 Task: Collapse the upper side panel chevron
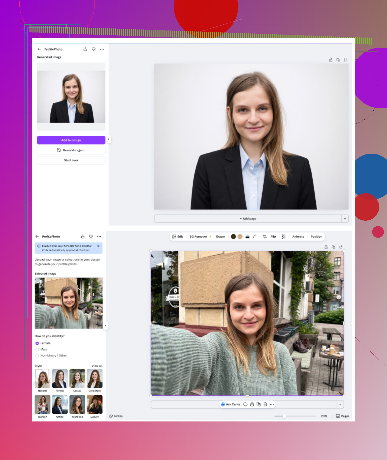pyautogui.click(x=109, y=139)
